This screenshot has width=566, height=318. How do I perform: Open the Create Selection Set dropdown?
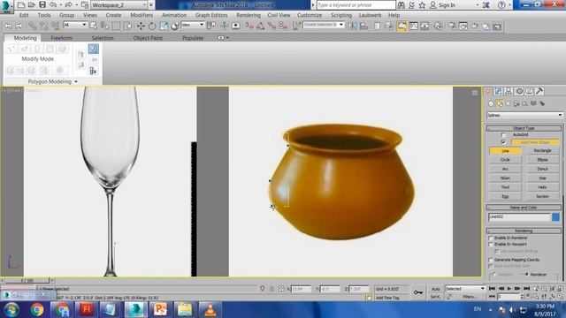[x=324, y=25]
